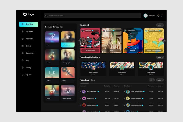Focus the search products input field
This screenshot has width=183, height=122.
point(92,16)
